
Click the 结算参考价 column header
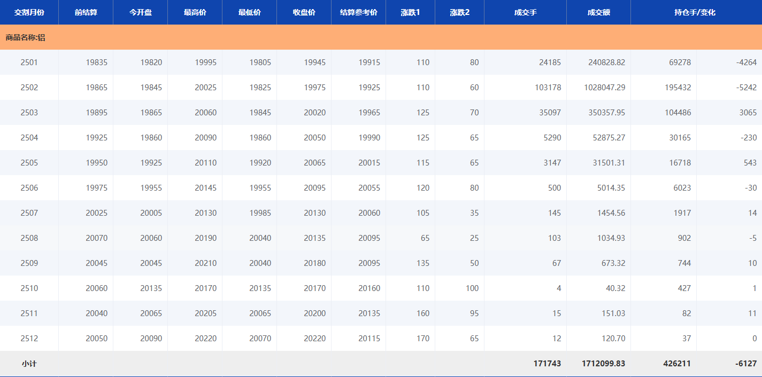point(358,12)
